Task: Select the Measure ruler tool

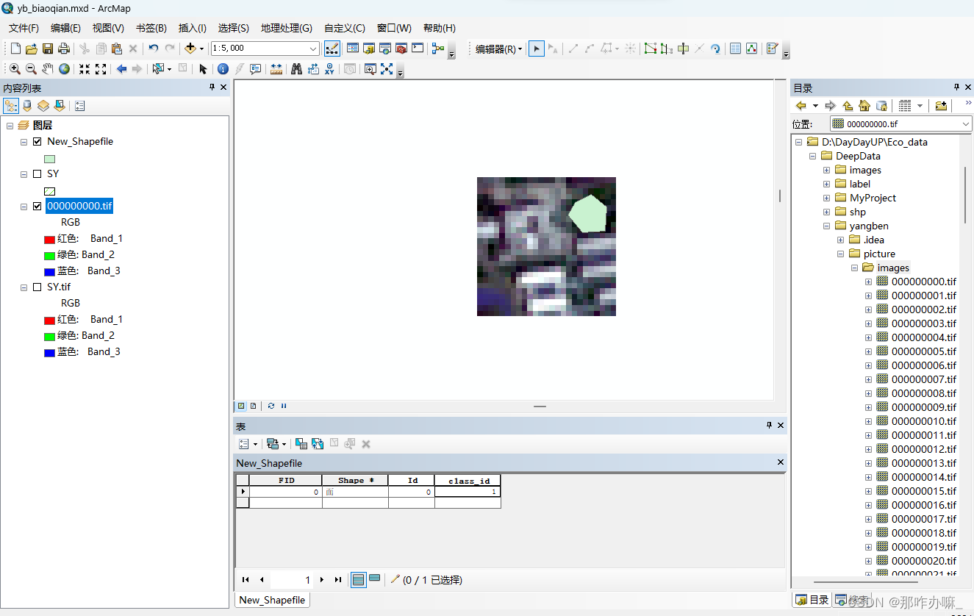Action: 276,69
